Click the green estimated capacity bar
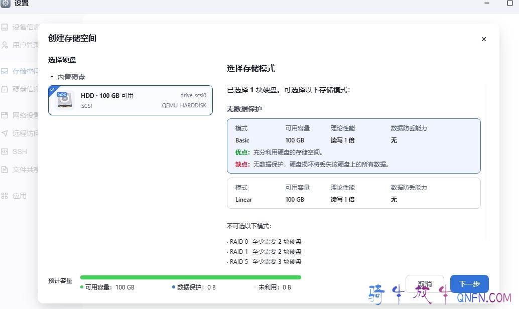 190,277
